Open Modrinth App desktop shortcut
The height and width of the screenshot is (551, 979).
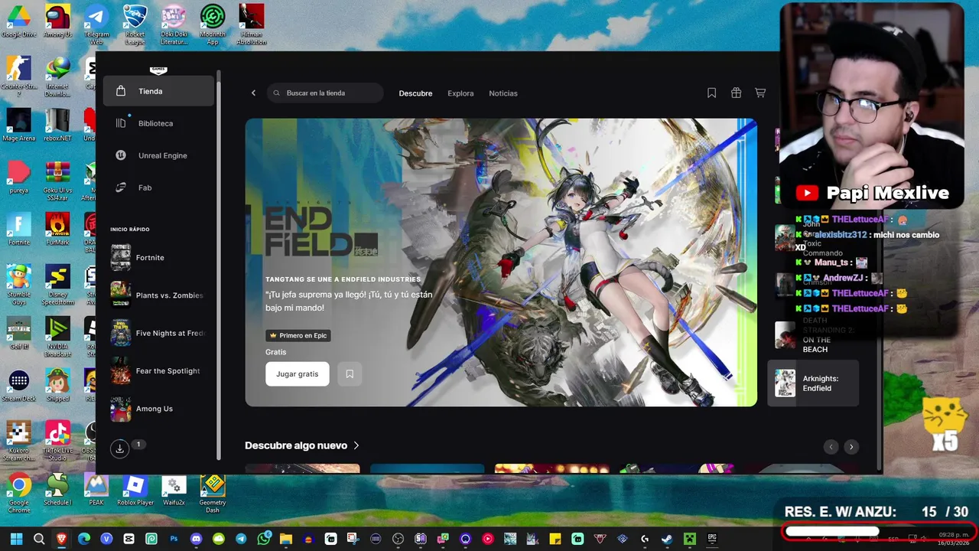(213, 24)
